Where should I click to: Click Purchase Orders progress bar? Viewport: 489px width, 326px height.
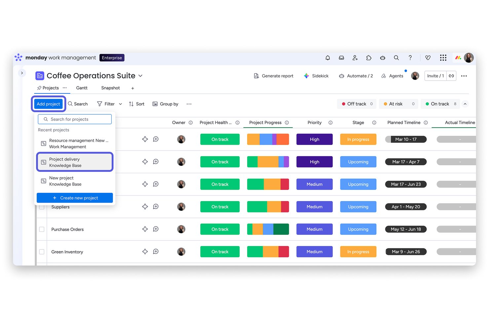tap(268, 229)
